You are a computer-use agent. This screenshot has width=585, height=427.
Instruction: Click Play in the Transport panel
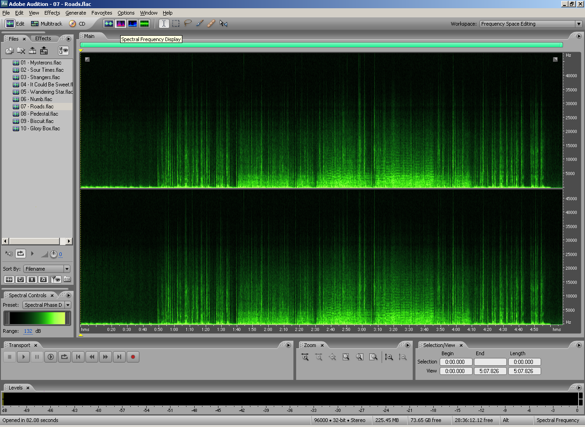point(23,357)
